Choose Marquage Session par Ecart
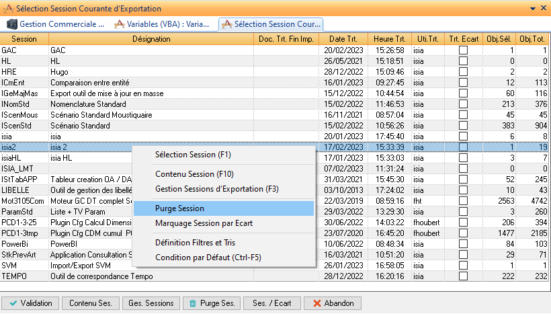551x314 pixels. [x=204, y=223]
